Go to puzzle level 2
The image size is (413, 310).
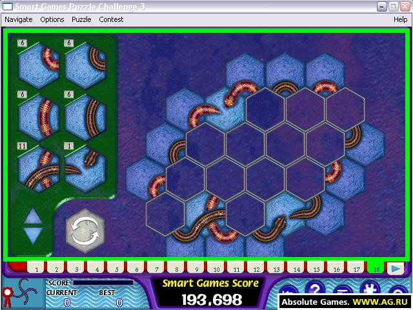[57, 269]
